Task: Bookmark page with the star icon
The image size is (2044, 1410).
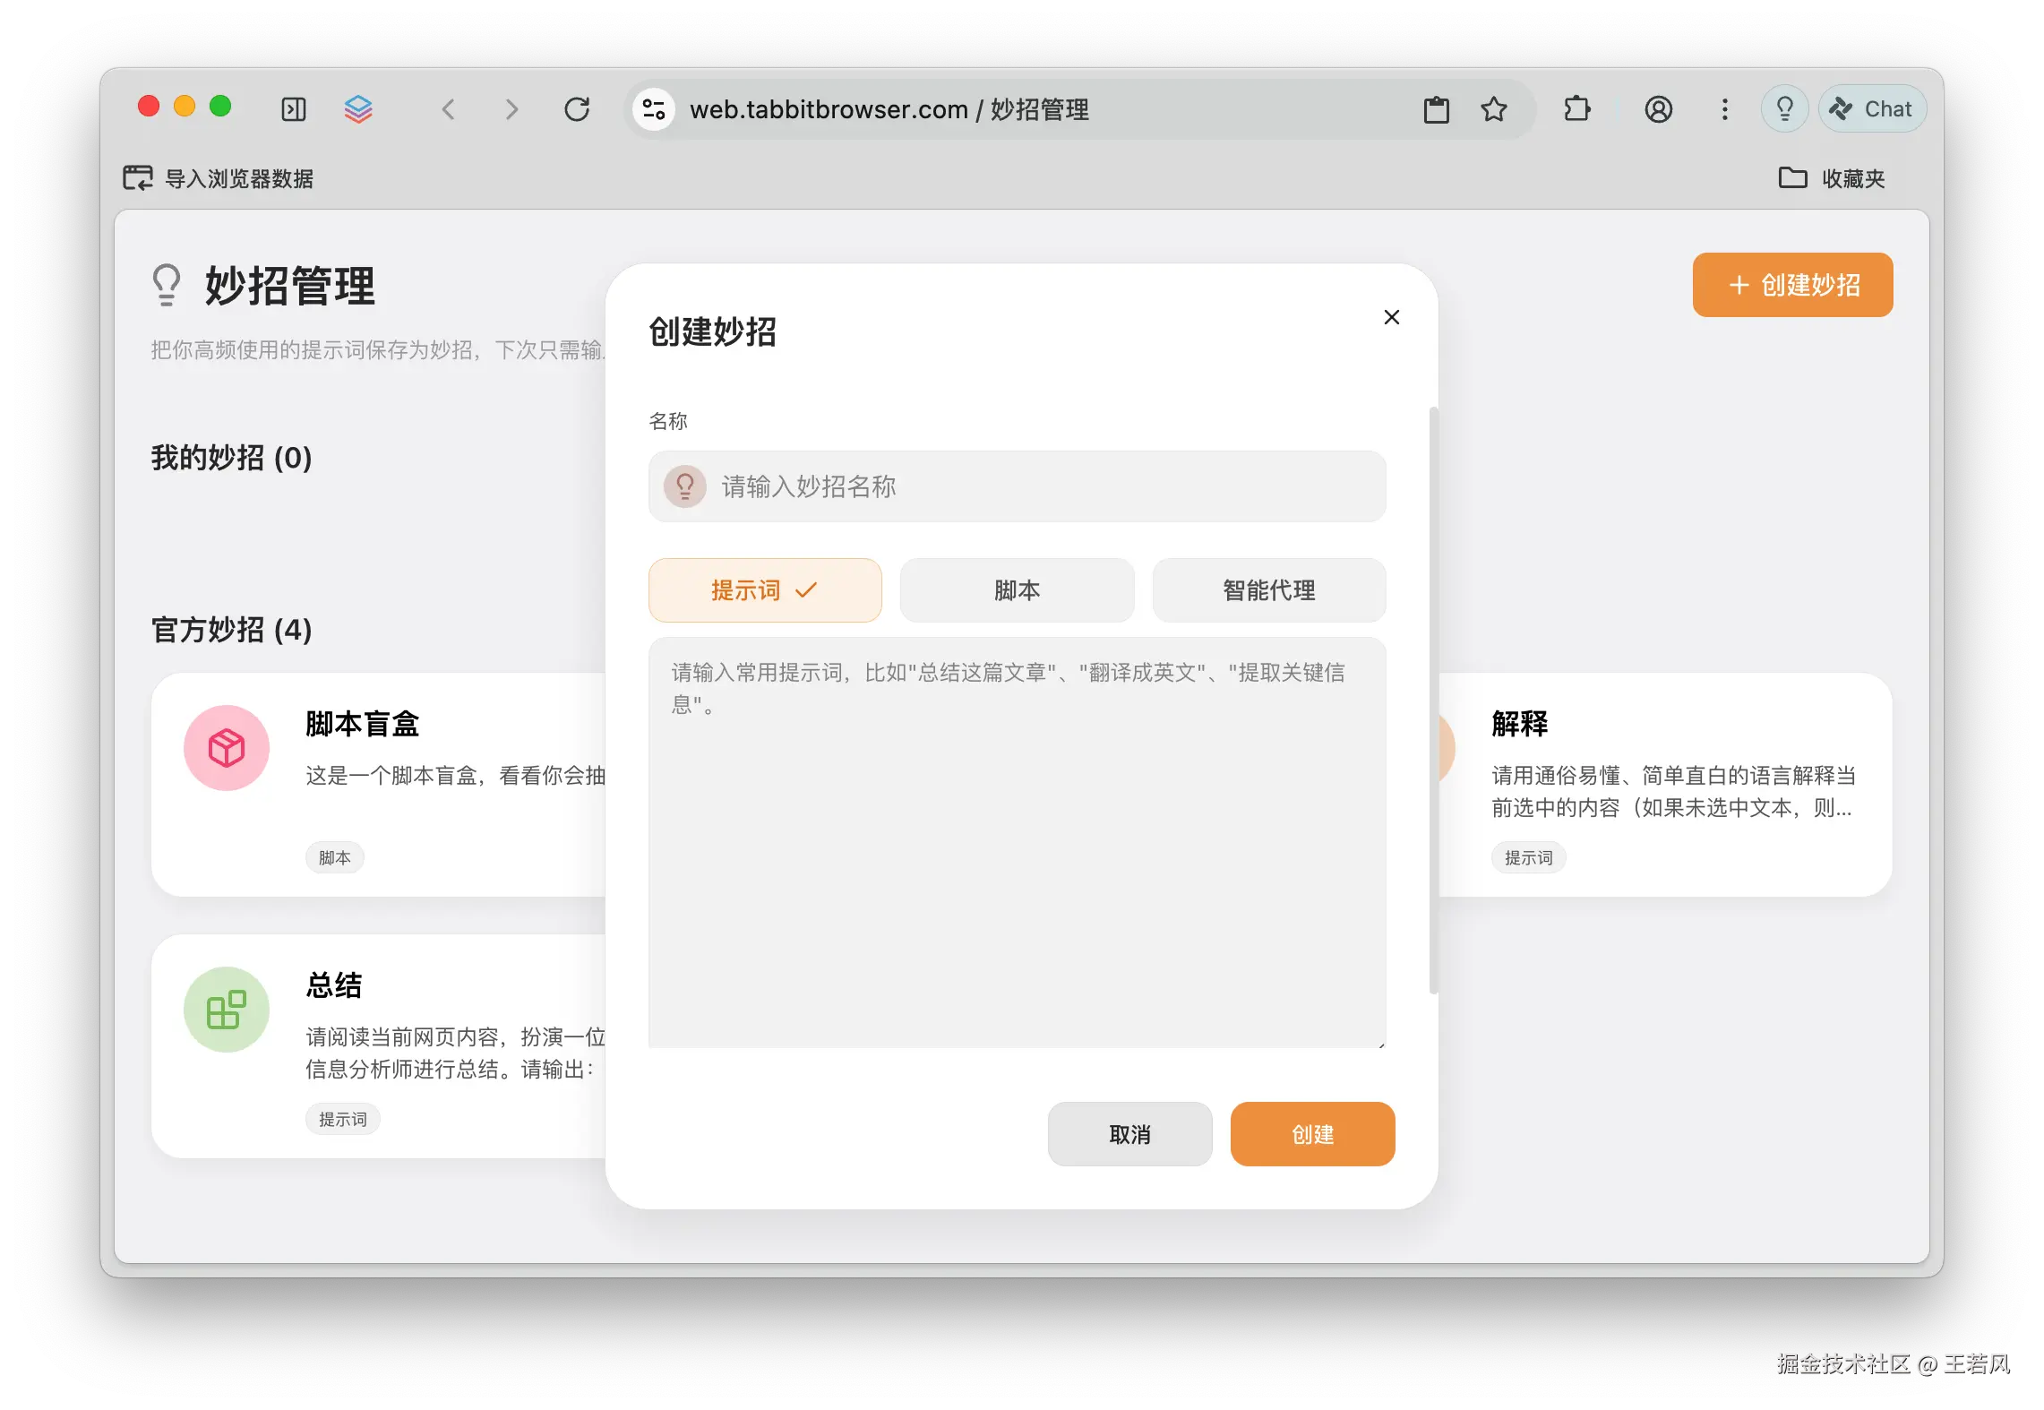Action: click(x=1493, y=109)
